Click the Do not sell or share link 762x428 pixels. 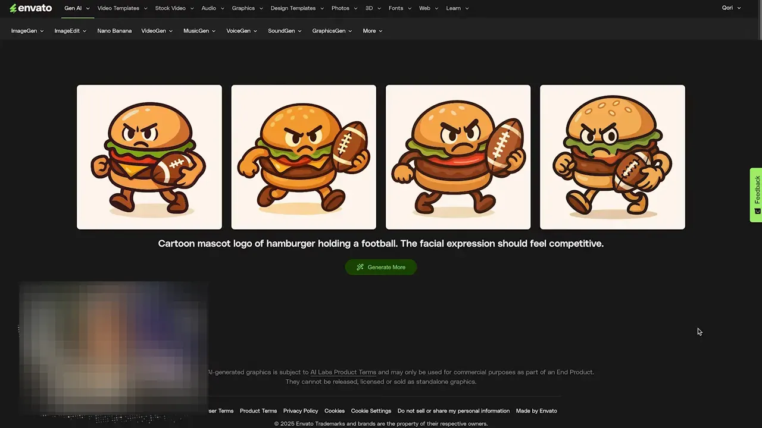point(453,411)
